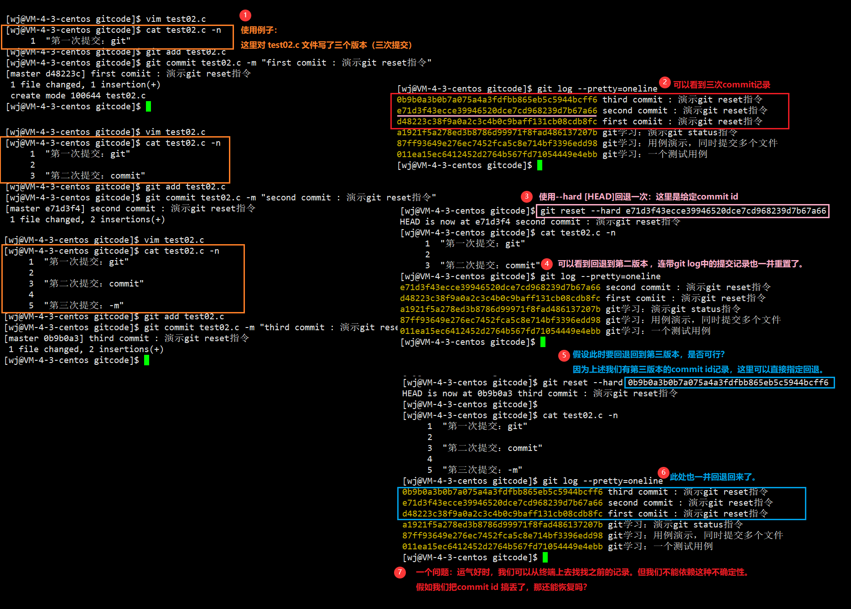
Task: Click the 'git commit test02.c -m "first comiit' command line
Action: pos(219,62)
